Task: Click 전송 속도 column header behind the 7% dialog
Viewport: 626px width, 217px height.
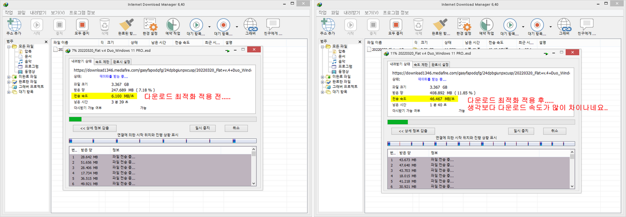Action: pos(187,42)
